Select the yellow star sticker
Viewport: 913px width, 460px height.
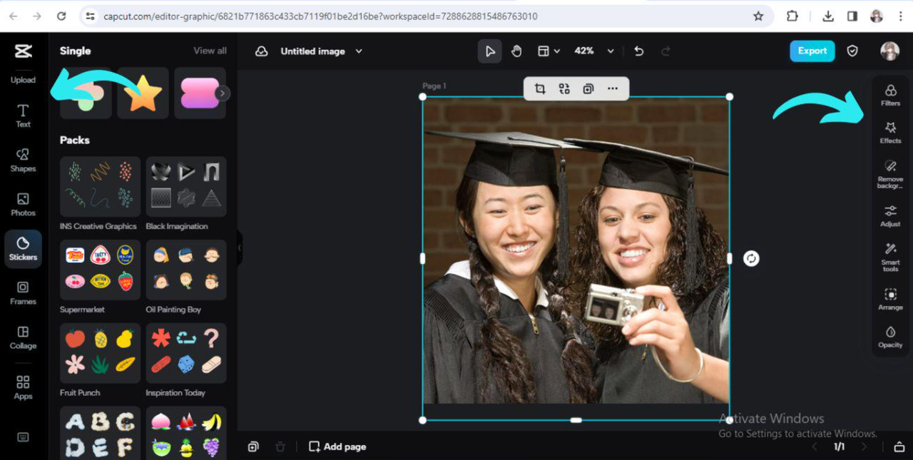coord(143,93)
